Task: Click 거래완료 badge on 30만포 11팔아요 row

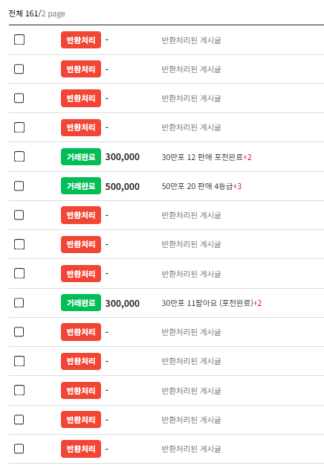Action: pos(81,302)
